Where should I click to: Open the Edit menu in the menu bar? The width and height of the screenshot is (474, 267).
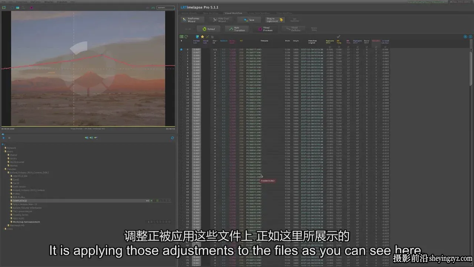(x=11, y=2)
